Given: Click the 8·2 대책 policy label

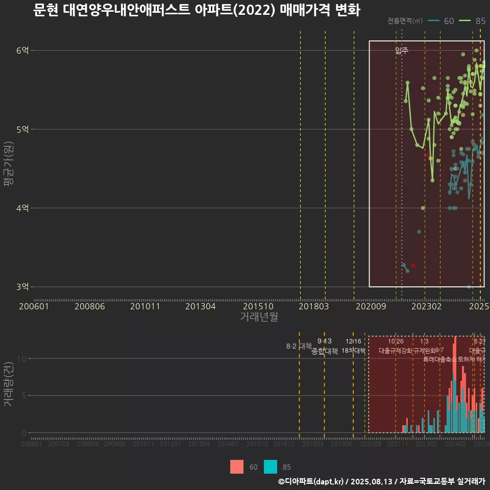Looking at the screenshot, I should tap(299, 346).
